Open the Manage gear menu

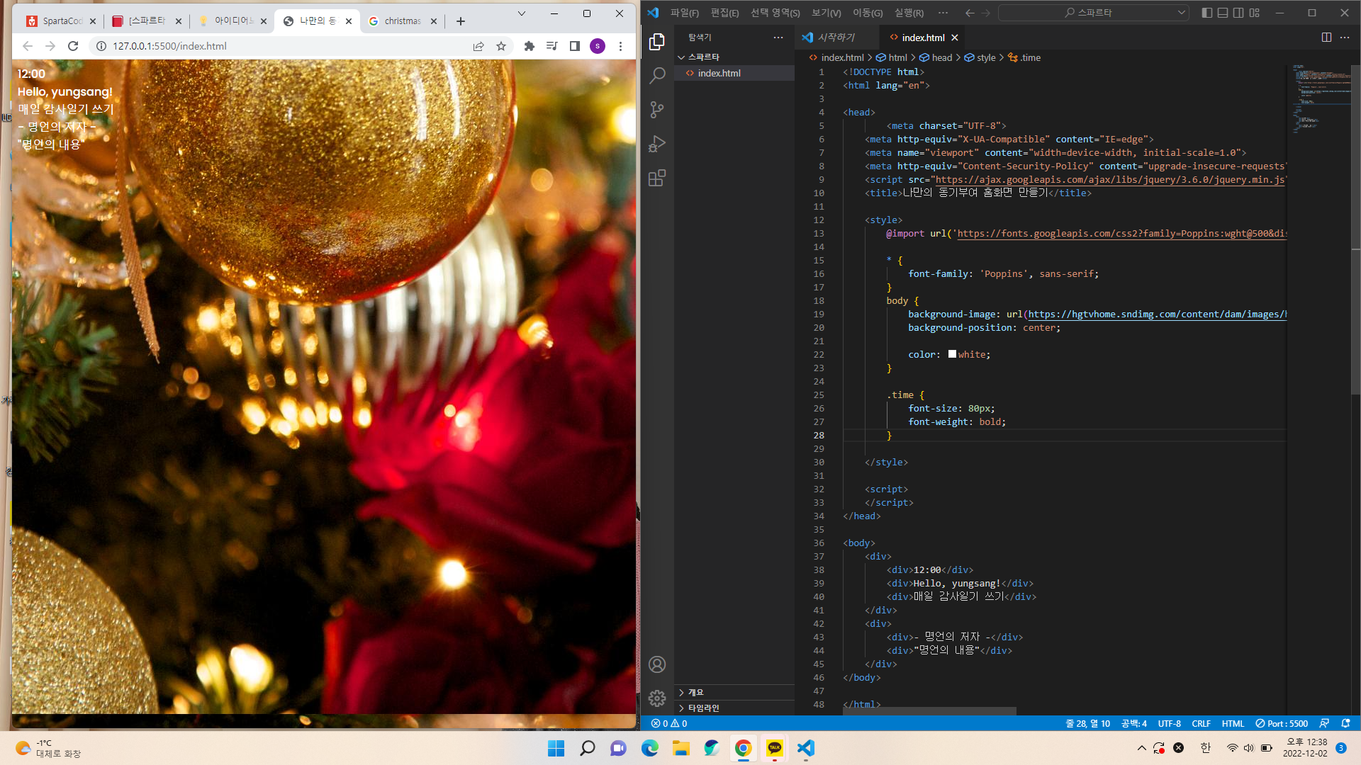coord(657,698)
